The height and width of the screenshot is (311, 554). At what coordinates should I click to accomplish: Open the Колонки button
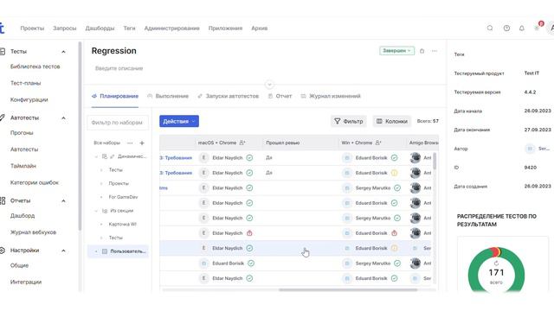coord(391,121)
